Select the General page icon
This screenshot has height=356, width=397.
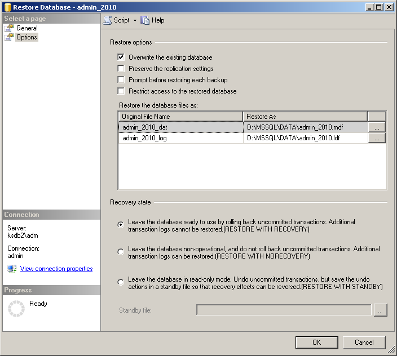[x=9, y=28]
